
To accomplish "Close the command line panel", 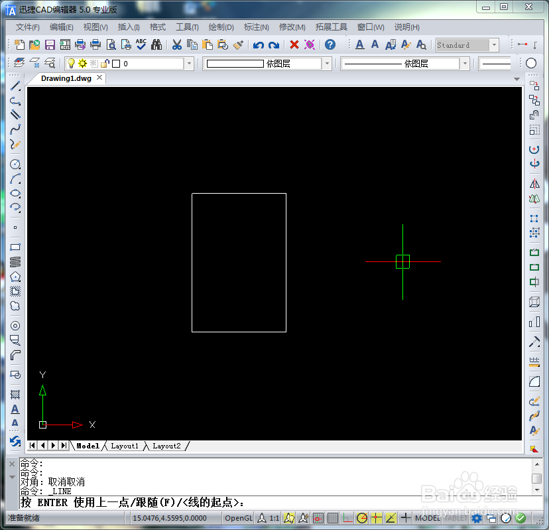I will [12, 464].
